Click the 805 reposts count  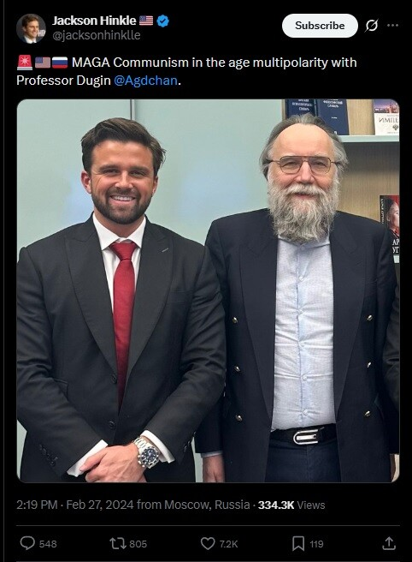pyautogui.click(x=138, y=544)
